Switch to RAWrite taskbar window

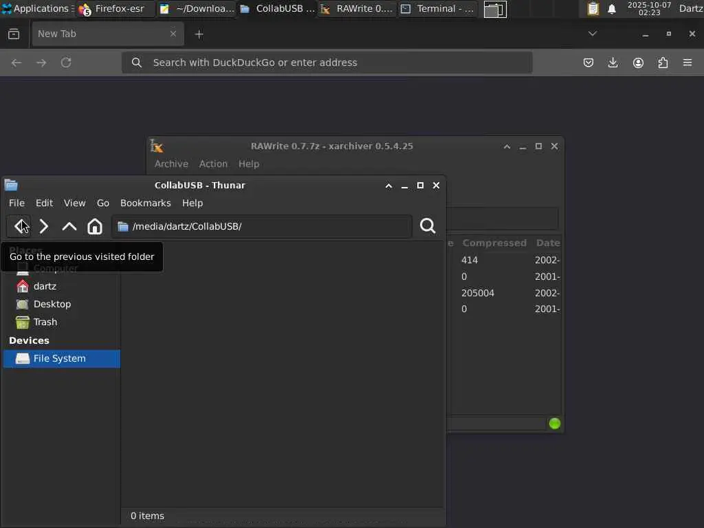(357, 9)
